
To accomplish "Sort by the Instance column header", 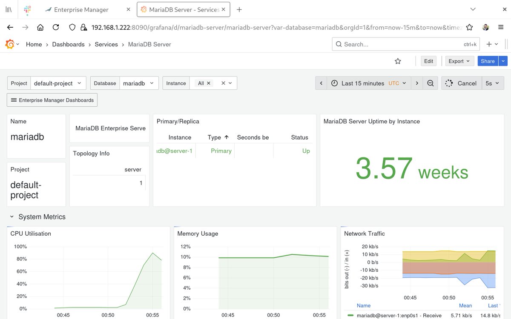I will 180,137.
